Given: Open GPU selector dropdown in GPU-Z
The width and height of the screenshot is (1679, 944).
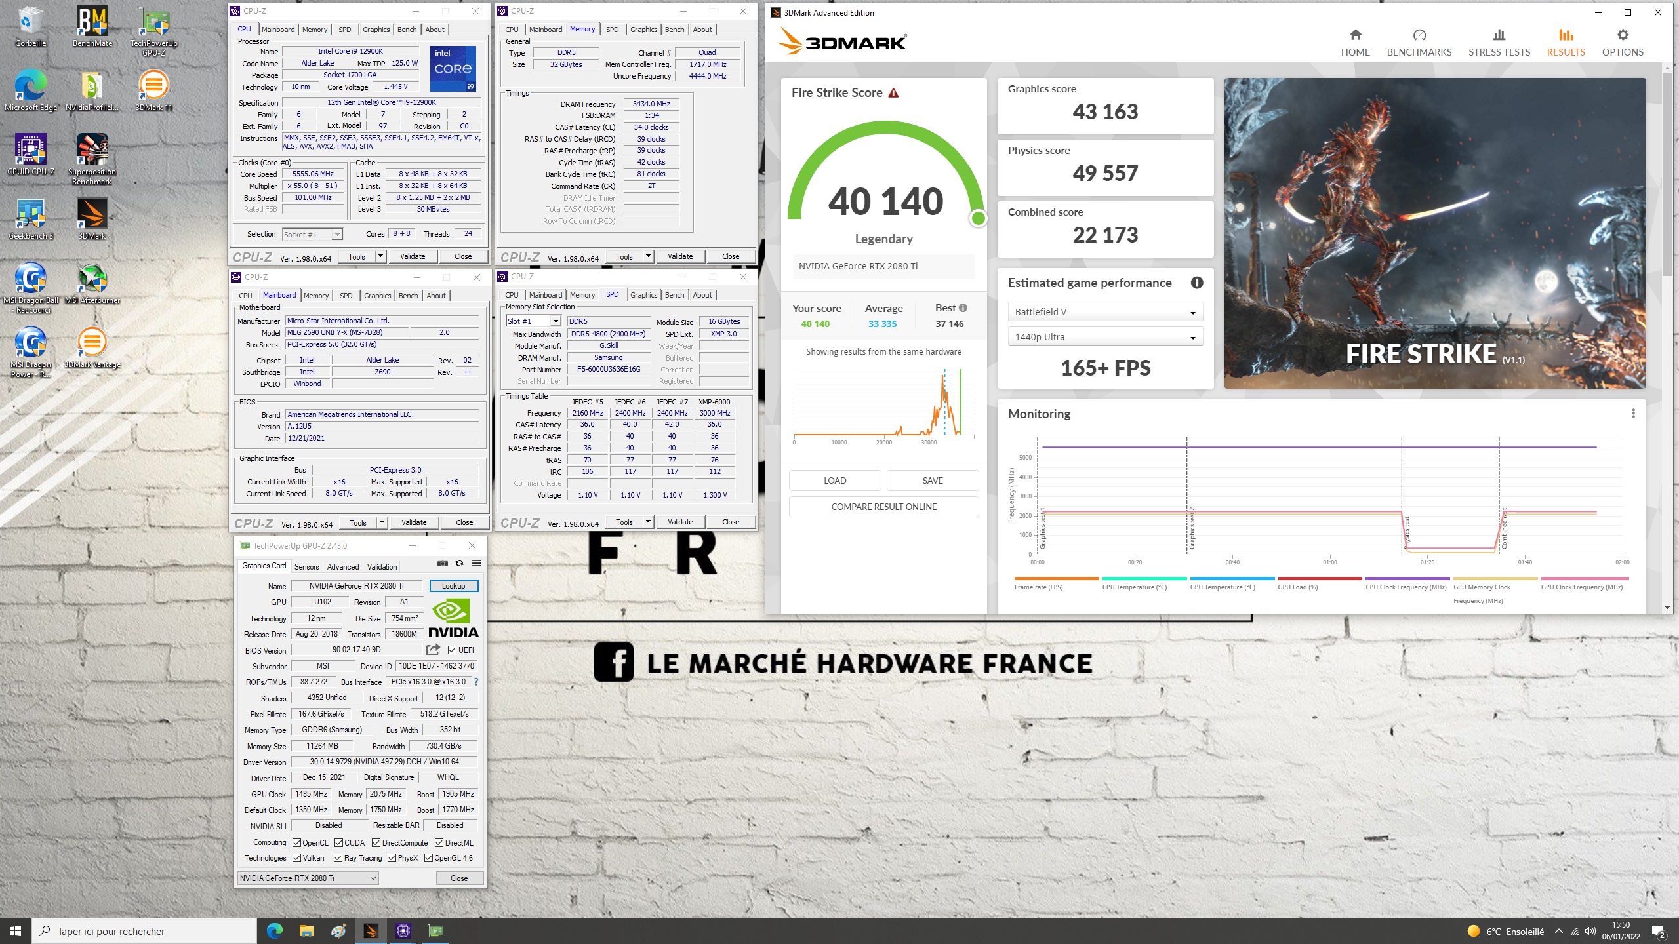Looking at the screenshot, I should [x=308, y=878].
